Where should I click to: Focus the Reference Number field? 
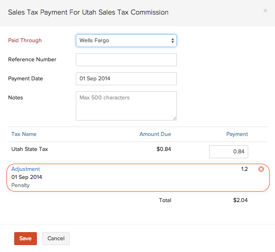126,60
